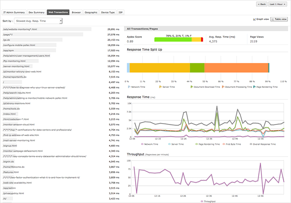The height and width of the screenshot is (203, 291).
Task: Switch to the IT Admin Summary tab
Action: point(14,12)
